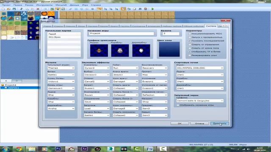271x152 pixels.
Task: Click the Применить apply button
Action: click(x=220, y=124)
